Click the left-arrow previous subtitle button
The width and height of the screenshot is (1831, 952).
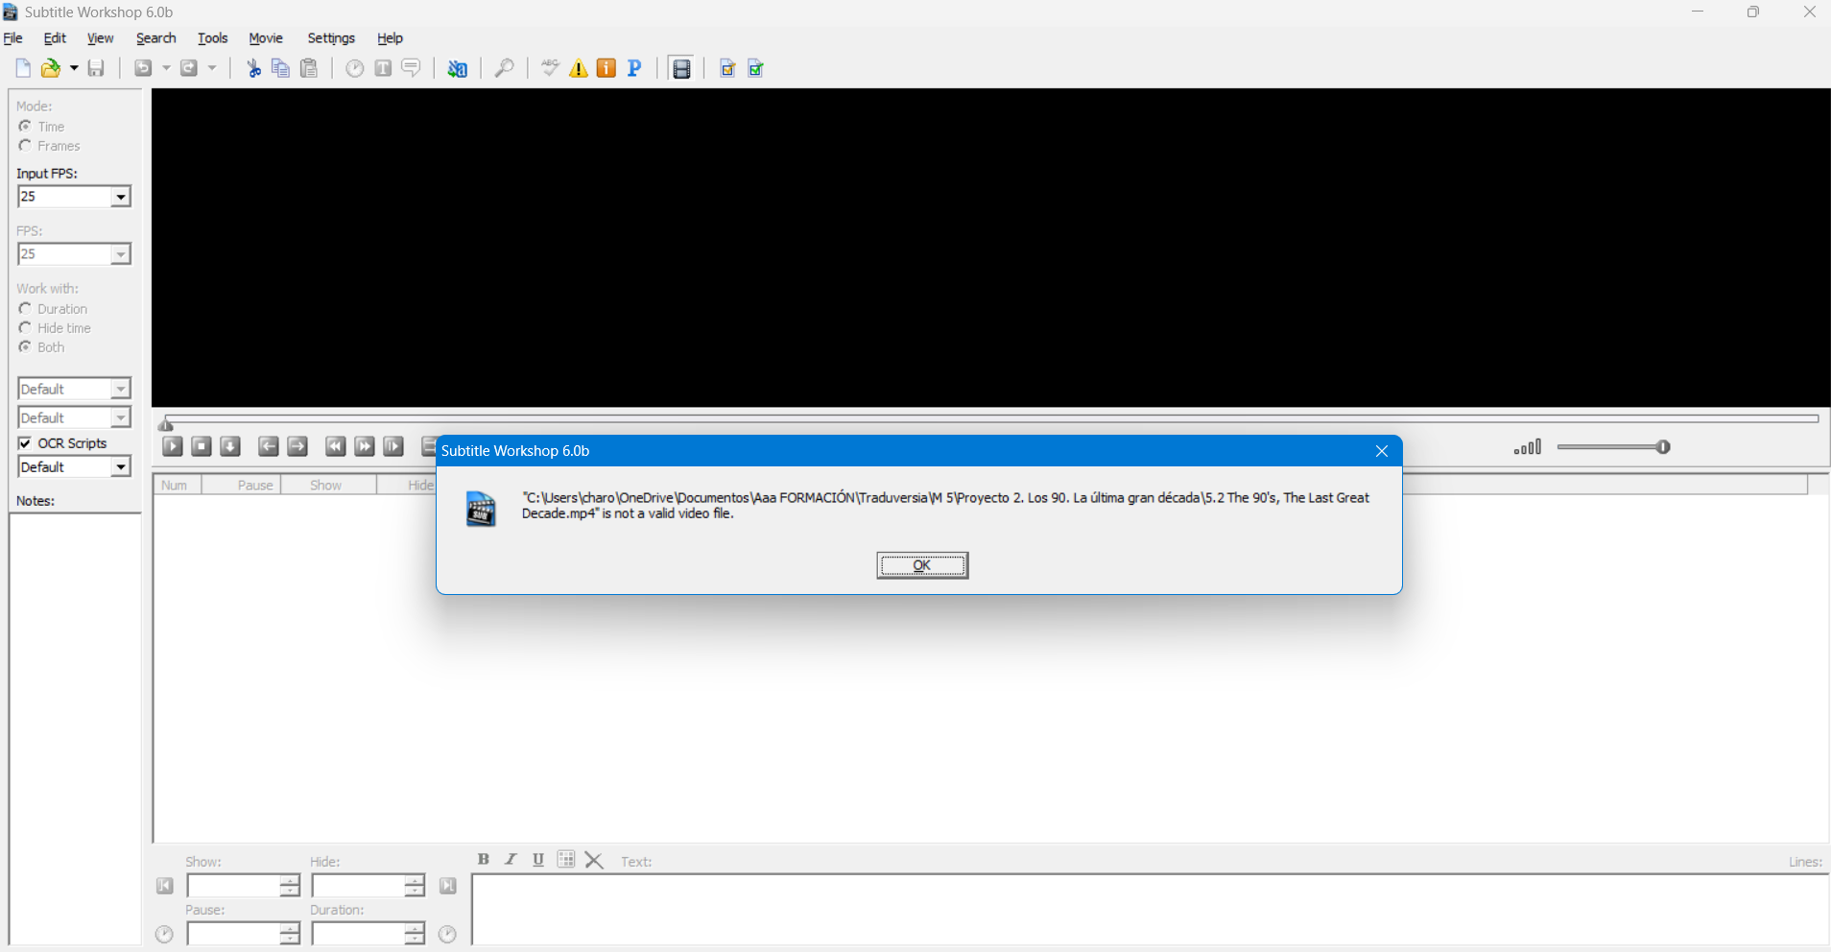pos(269,446)
